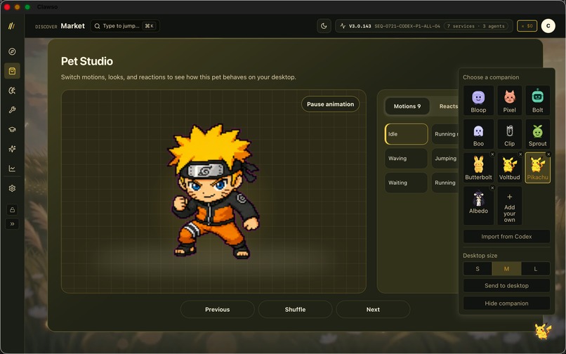Viewport: 566px width, 354px height.
Task: Select the Butterbolt companion
Action: 478,168
